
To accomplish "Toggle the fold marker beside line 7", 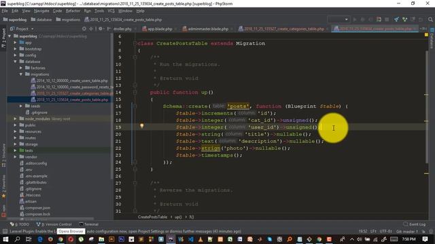I will tap(135, 43).
